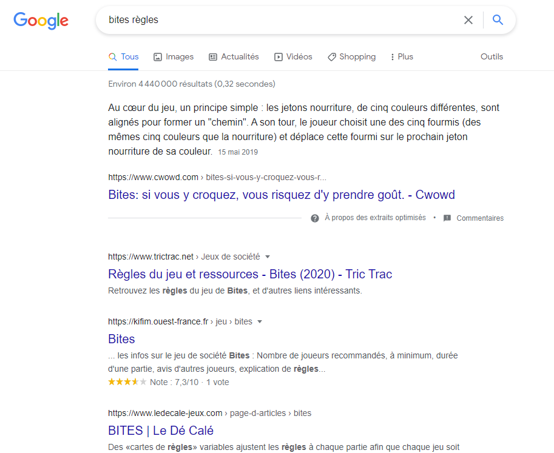Expand the Plus menu
Viewport: 554px width, 453px height.
(x=402, y=57)
